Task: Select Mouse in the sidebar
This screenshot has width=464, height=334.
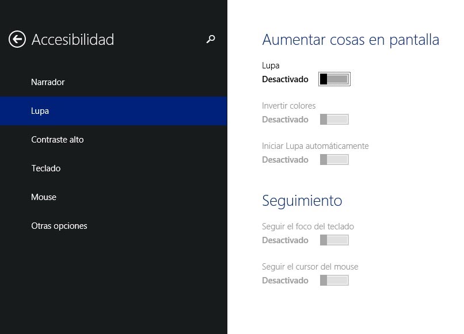Action: pyautogui.click(x=44, y=197)
